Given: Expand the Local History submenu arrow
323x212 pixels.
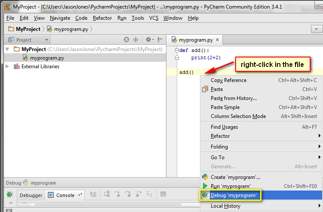Looking at the screenshot, I should pyautogui.click(x=319, y=206).
